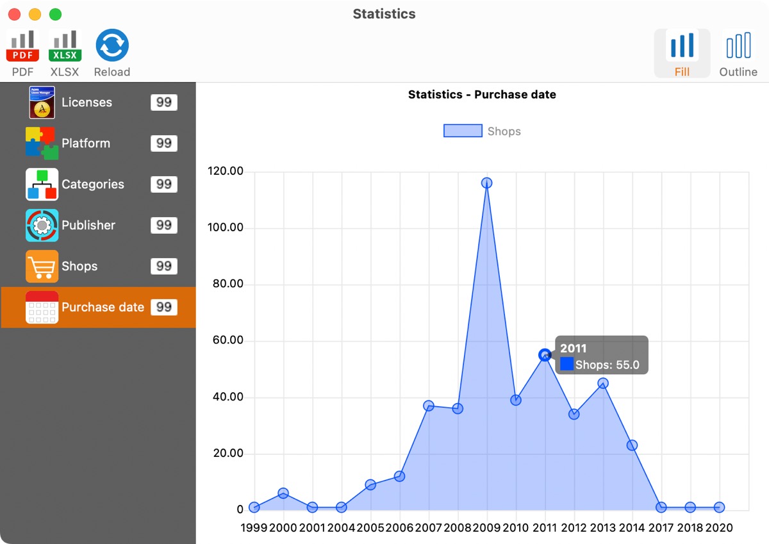769x544 pixels.
Task: Select the Licenses icon in sidebar
Action: click(42, 103)
